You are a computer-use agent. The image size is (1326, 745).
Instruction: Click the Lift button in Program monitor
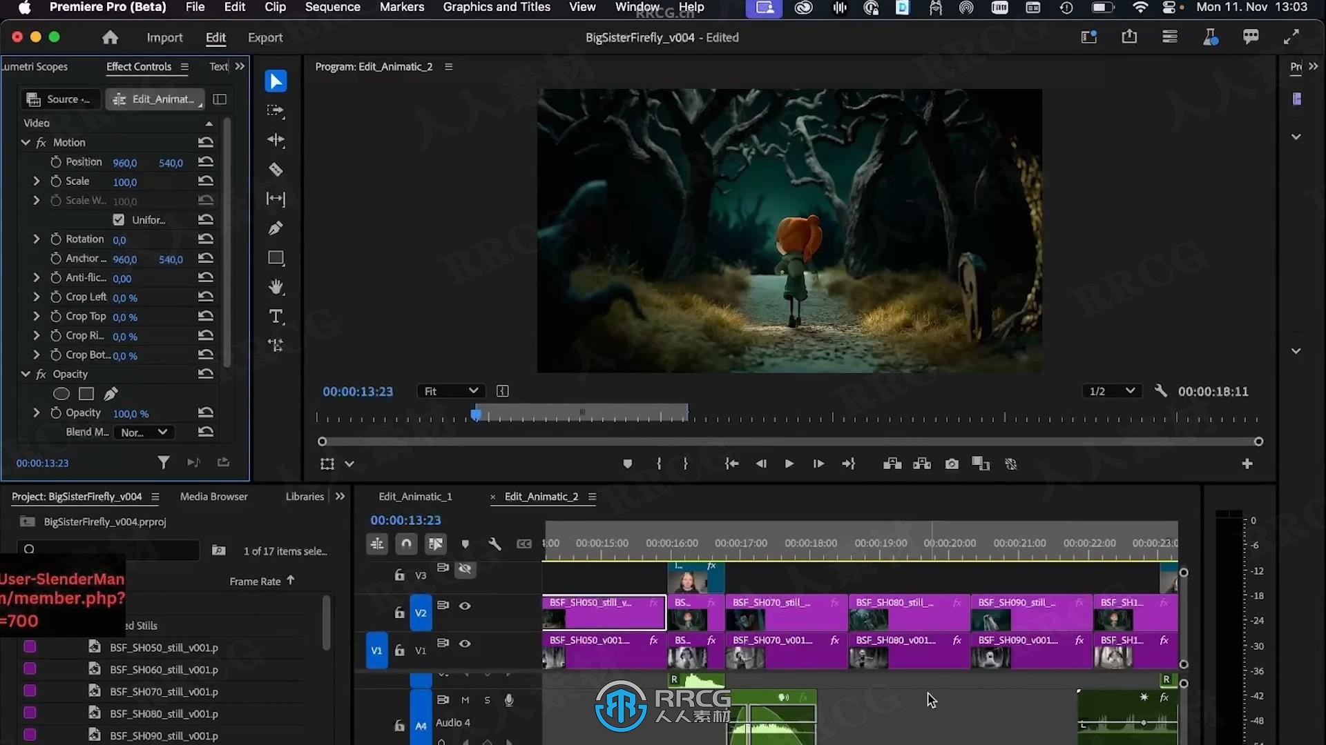click(892, 464)
